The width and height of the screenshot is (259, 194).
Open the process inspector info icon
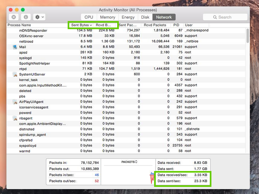tap(25, 17)
